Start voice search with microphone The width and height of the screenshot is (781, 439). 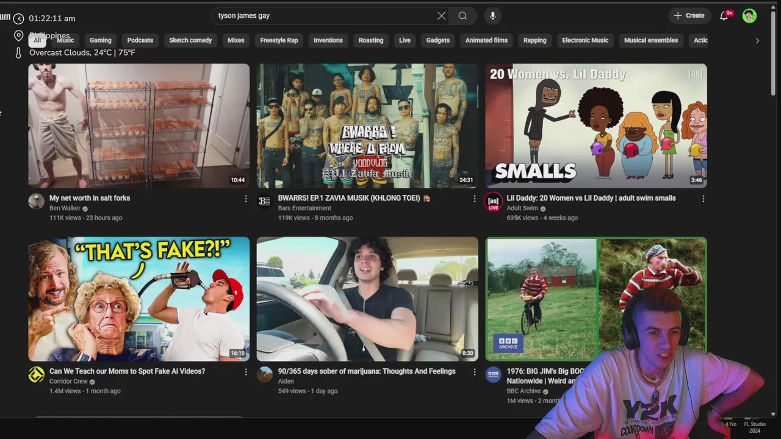point(493,16)
